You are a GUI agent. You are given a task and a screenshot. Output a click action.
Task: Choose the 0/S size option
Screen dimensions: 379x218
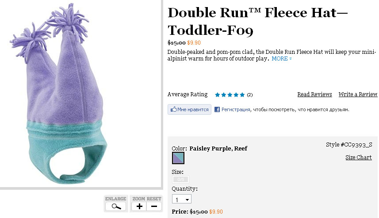coord(180,180)
